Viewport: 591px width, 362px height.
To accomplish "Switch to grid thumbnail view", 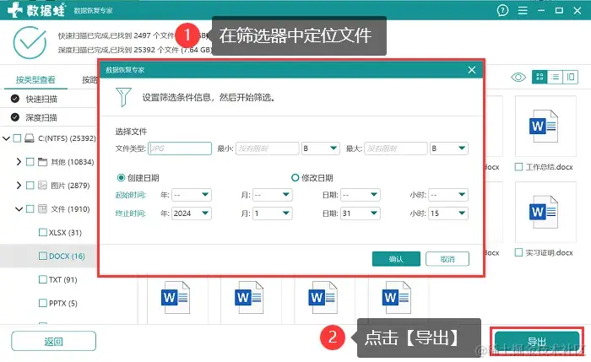I will (x=539, y=77).
